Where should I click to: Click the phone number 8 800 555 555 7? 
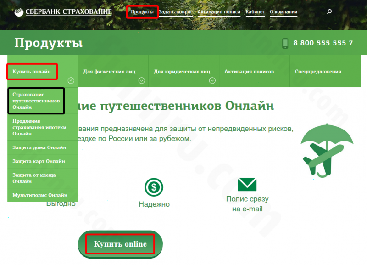[x=323, y=43]
